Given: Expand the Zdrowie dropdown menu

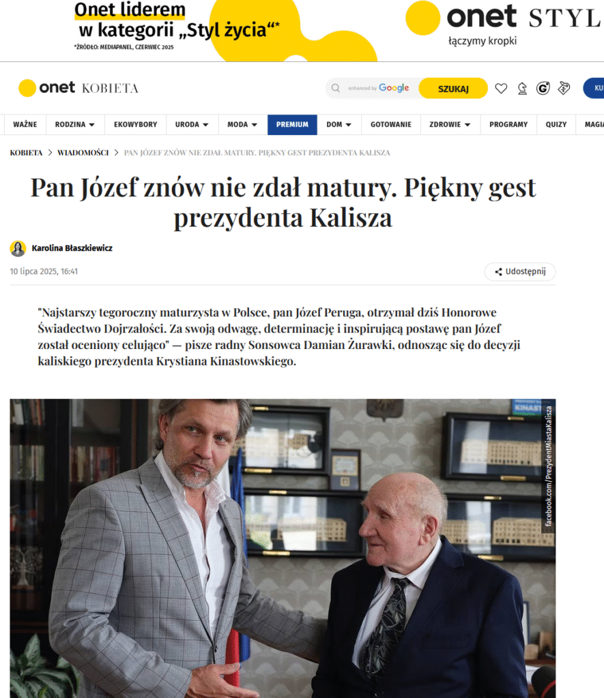Looking at the screenshot, I should click(x=450, y=125).
